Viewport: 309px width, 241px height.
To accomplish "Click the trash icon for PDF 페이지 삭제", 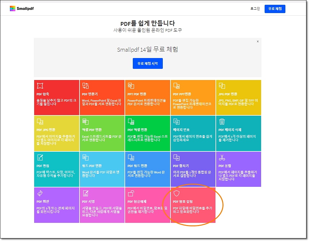I will point(222,121).
